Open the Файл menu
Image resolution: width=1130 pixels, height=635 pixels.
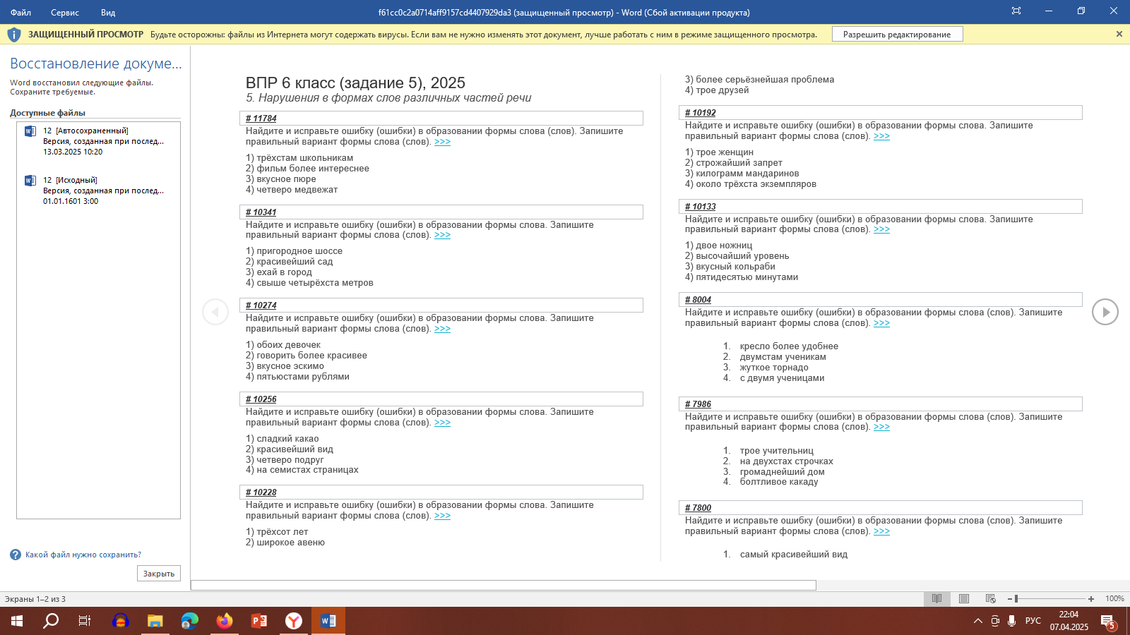tap(20, 12)
